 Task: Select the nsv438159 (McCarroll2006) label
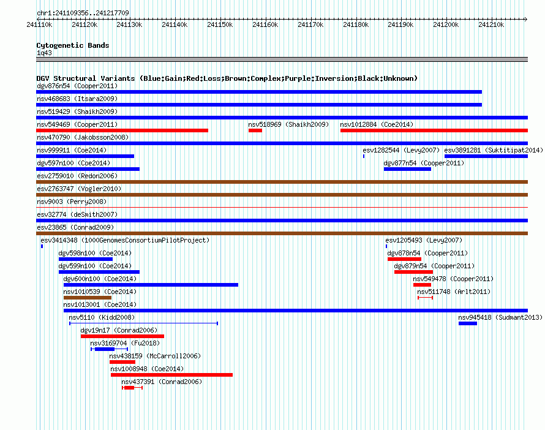tap(155, 356)
